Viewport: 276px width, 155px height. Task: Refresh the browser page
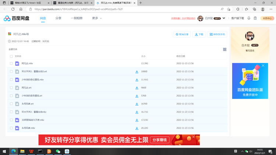(x=13, y=9)
